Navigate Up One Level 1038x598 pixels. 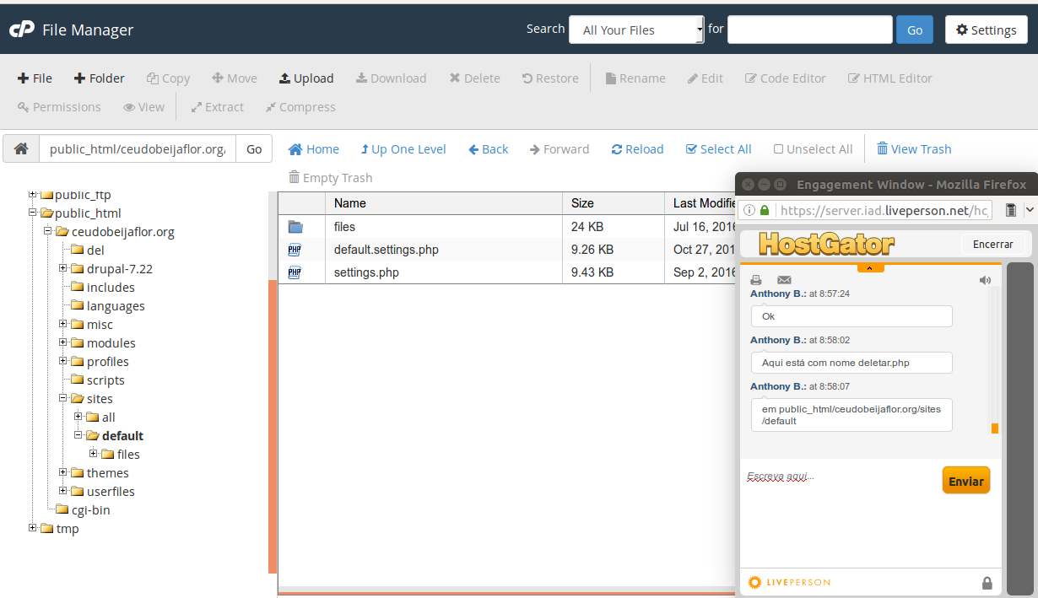(403, 149)
